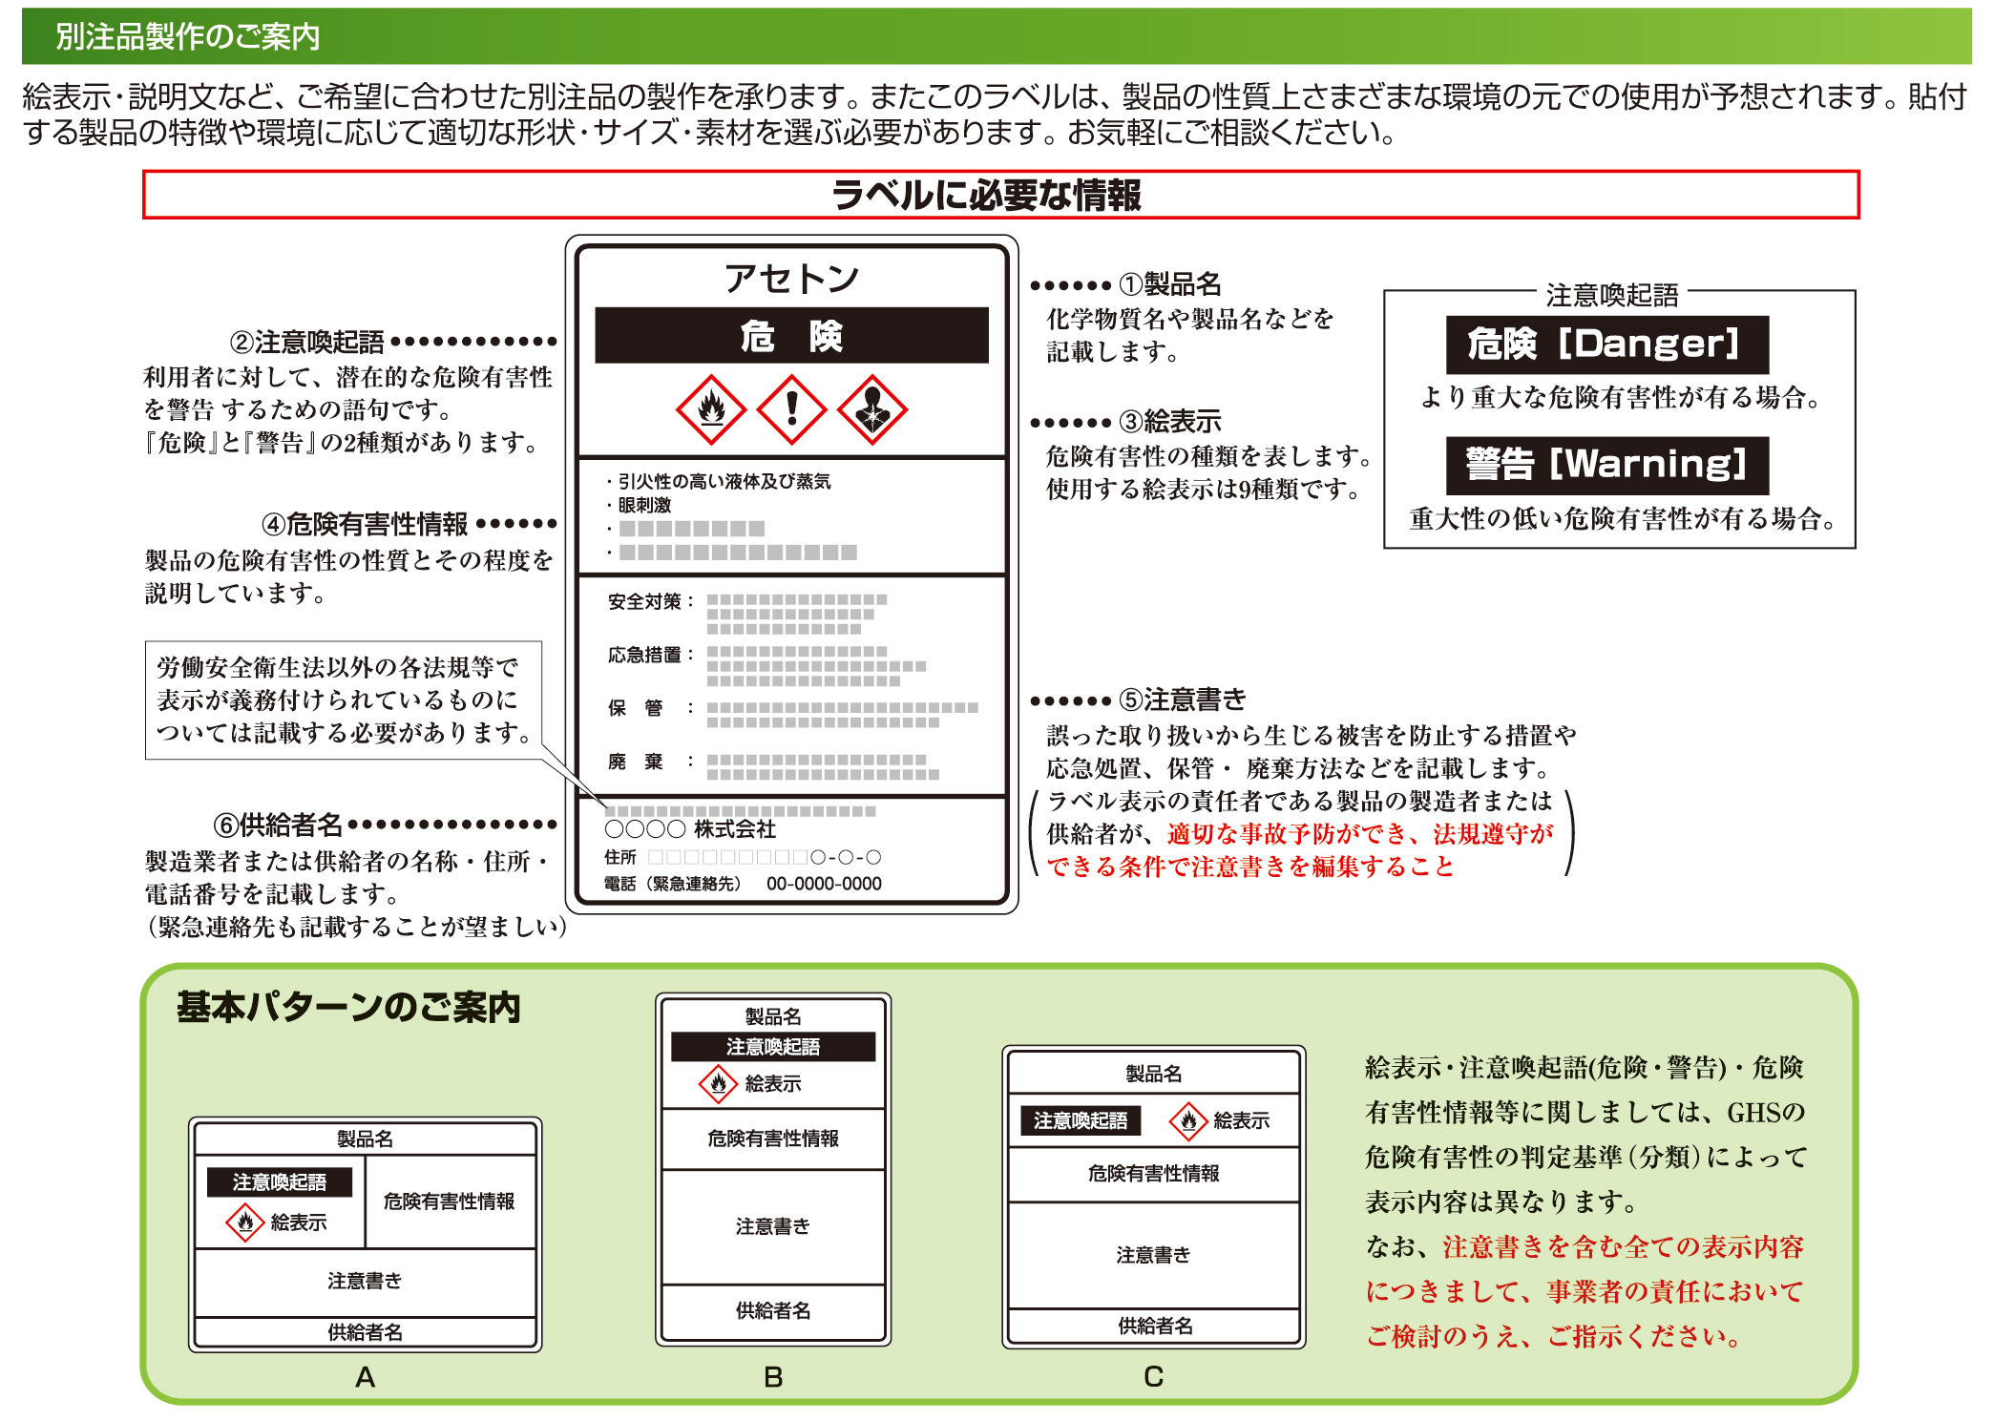This screenshot has width=1994, height=1421.
Task: Click 注意書き cell in pattern B
Action: 773,1226
